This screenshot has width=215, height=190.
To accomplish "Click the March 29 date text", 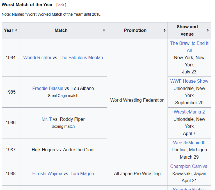I will (x=189, y=157).
